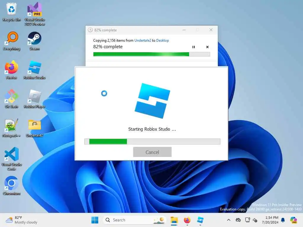This screenshot has width=303, height=227.
Task: Click the taskbar Search box
Action: point(135,220)
